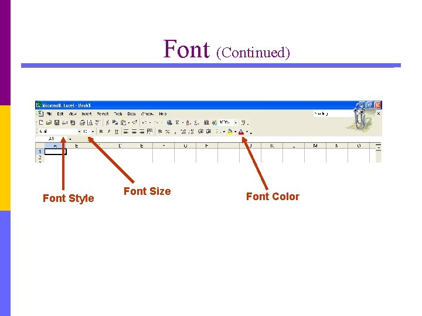Screen dimensions: 422x316
Task: Click the AutoSum sigma icon
Action: [178, 122]
